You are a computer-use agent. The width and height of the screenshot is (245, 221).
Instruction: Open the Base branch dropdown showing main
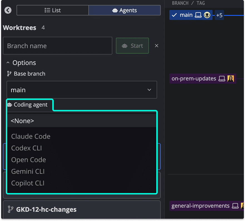[x=82, y=90]
